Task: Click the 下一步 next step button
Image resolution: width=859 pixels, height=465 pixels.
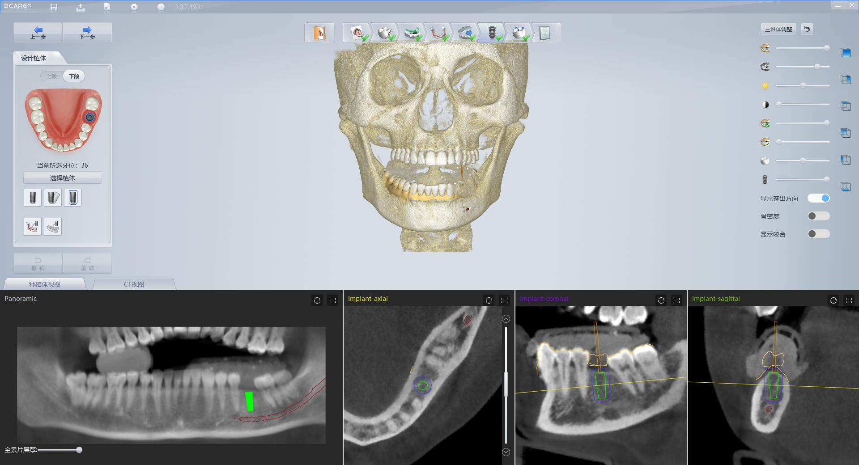Action: [87, 33]
